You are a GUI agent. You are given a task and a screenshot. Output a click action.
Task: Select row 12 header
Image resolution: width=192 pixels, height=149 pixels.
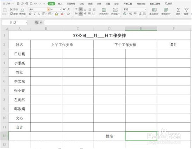[4, 136]
